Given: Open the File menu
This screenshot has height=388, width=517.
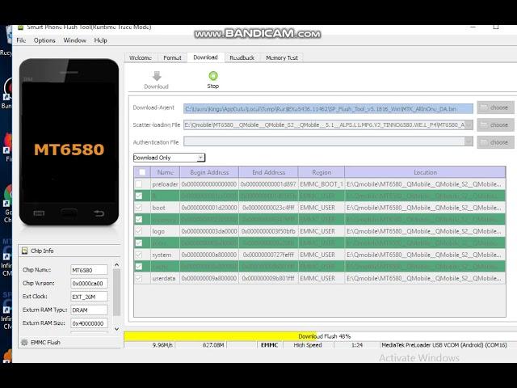Looking at the screenshot, I should pos(21,40).
